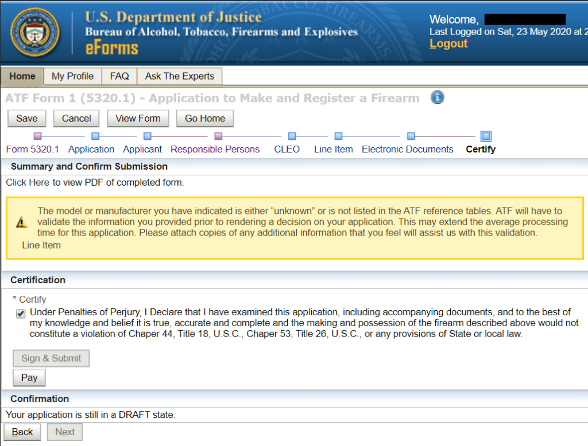The width and height of the screenshot is (588, 446).
Task: Click the Sign & Submit button
Action: coord(51,358)
